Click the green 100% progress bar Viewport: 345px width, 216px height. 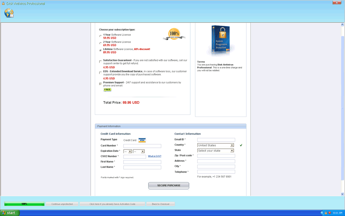point(24,204)
